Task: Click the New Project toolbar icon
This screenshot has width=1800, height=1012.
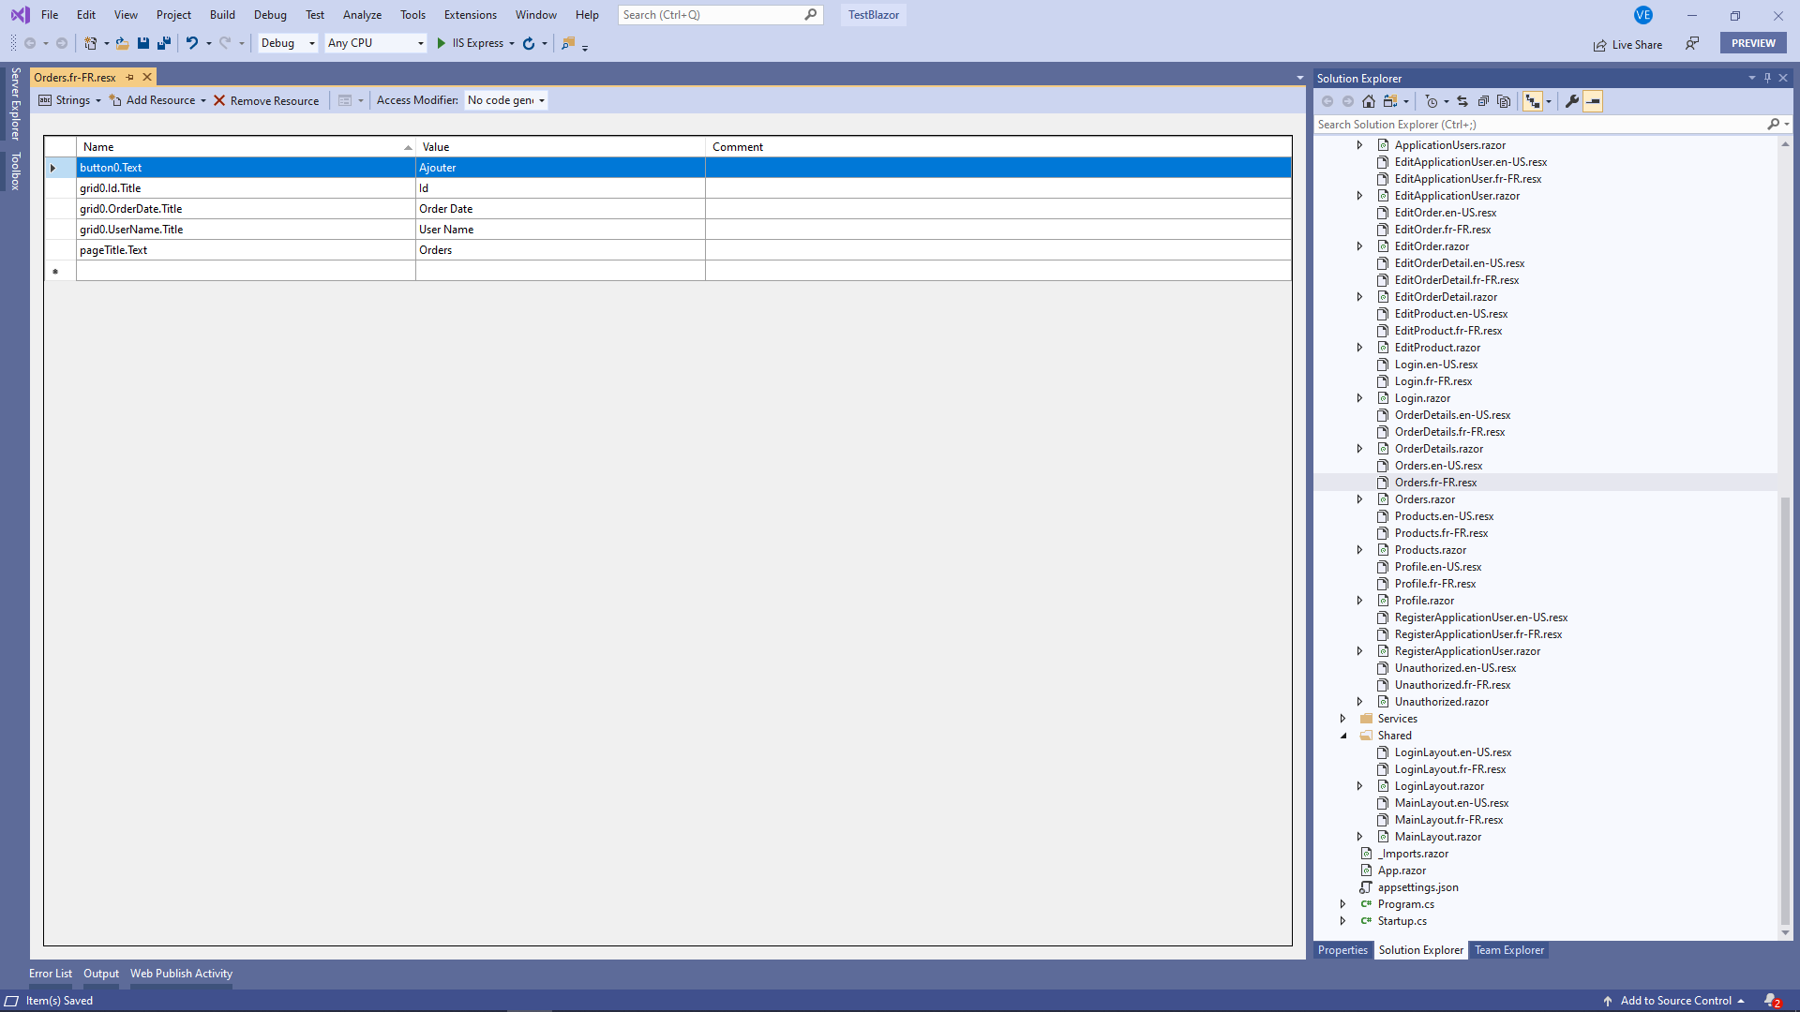Action: (x=90, y=43)
